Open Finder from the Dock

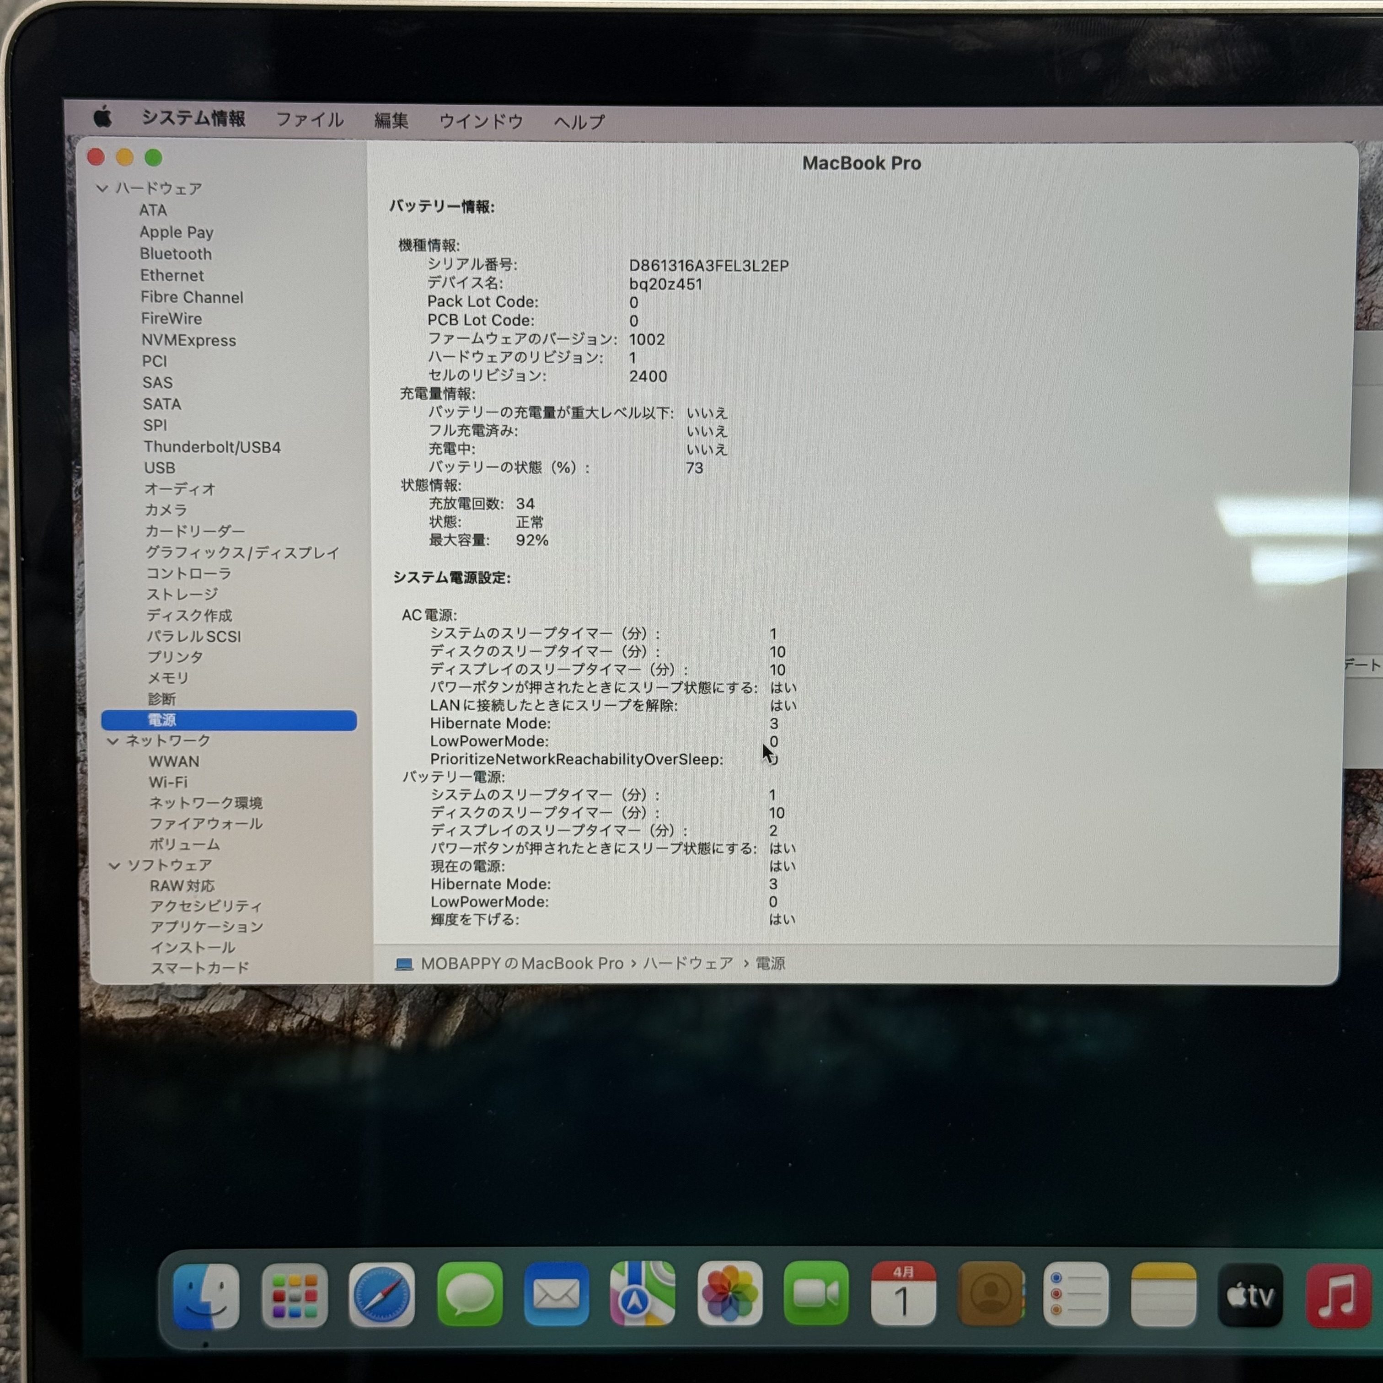[206, 1296]
